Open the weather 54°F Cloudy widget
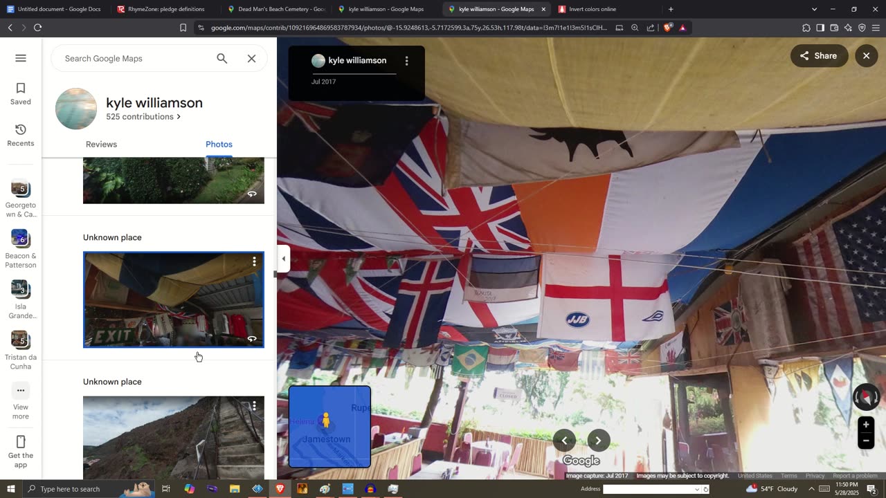886x498 pixels. coord(772,489)
